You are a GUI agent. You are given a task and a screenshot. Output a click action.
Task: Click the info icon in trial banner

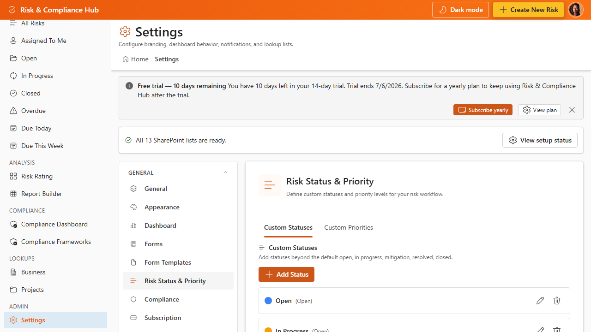pyautogui.click(x=129, y=86)
